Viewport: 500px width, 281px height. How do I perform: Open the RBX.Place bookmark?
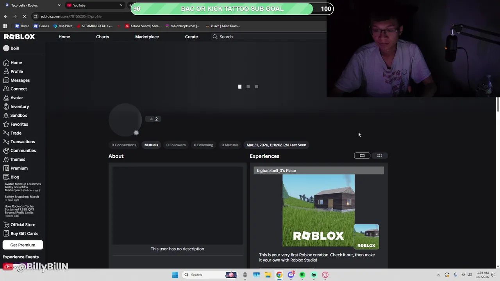tap(62, 26)
